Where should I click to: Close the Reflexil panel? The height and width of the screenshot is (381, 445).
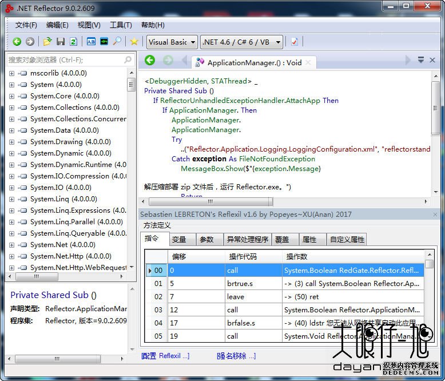435,215
